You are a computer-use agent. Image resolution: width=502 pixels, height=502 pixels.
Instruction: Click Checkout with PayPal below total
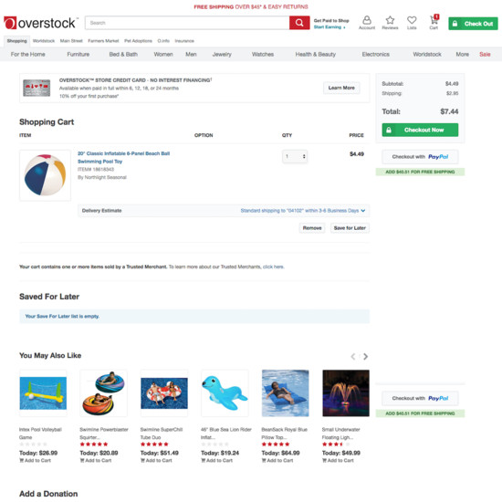(420, 157)
